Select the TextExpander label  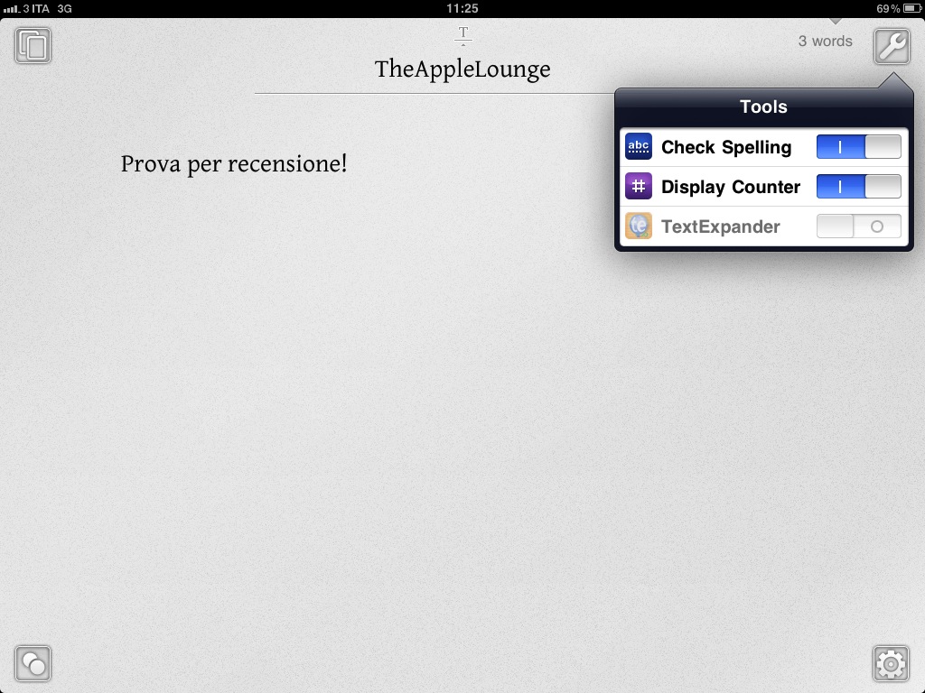720,226
